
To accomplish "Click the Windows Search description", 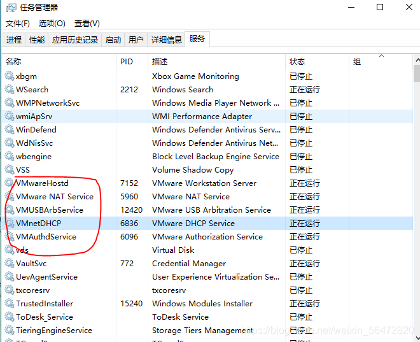I will point(183,90).
